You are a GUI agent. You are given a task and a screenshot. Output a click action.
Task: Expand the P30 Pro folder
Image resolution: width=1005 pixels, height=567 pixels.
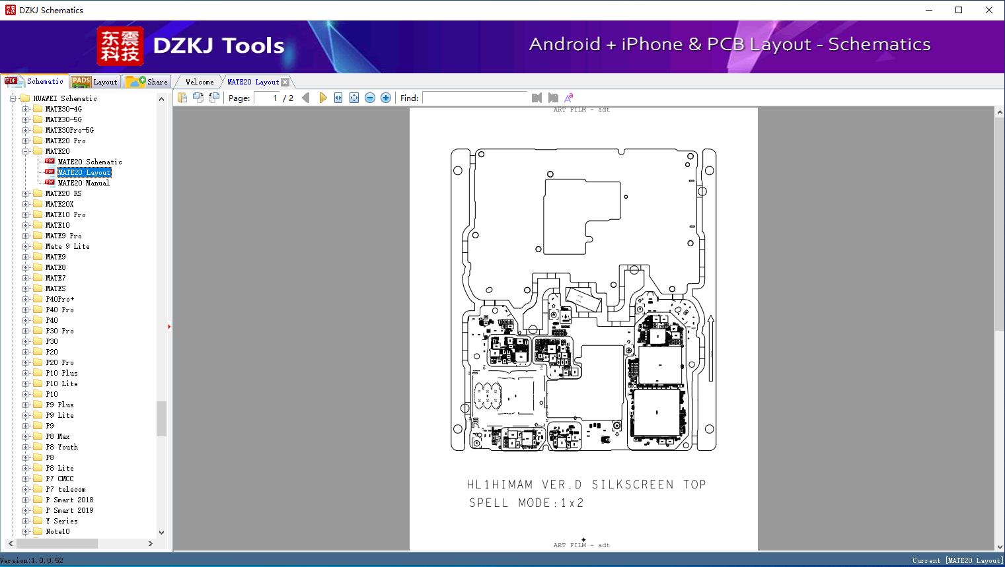click(25, 331)
